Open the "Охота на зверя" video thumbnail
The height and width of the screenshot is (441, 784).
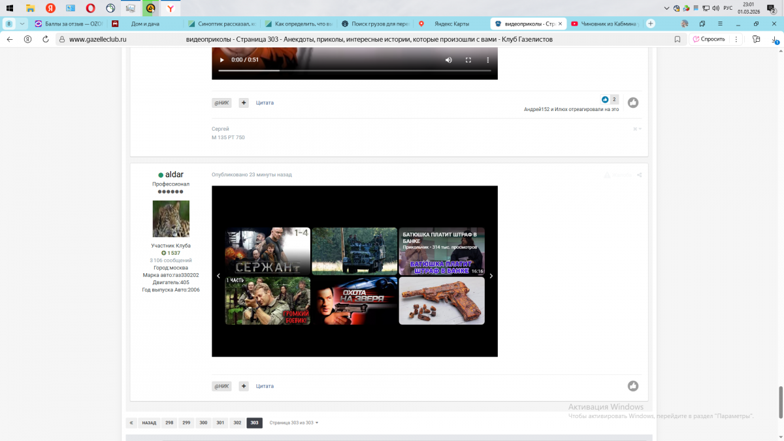354,301
